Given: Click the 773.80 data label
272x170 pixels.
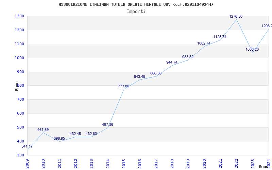Looking at the screenshot, I should tap(123, 86).
